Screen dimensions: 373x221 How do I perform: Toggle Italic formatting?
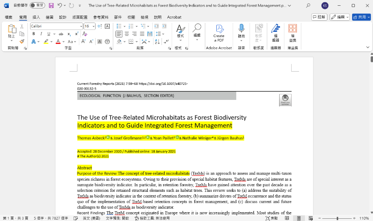(x=40, y=34)
